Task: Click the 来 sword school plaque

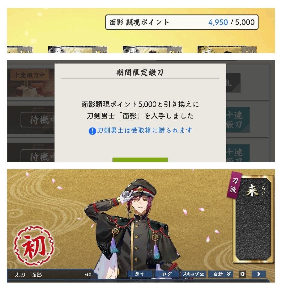Action: tap(253, 219)
